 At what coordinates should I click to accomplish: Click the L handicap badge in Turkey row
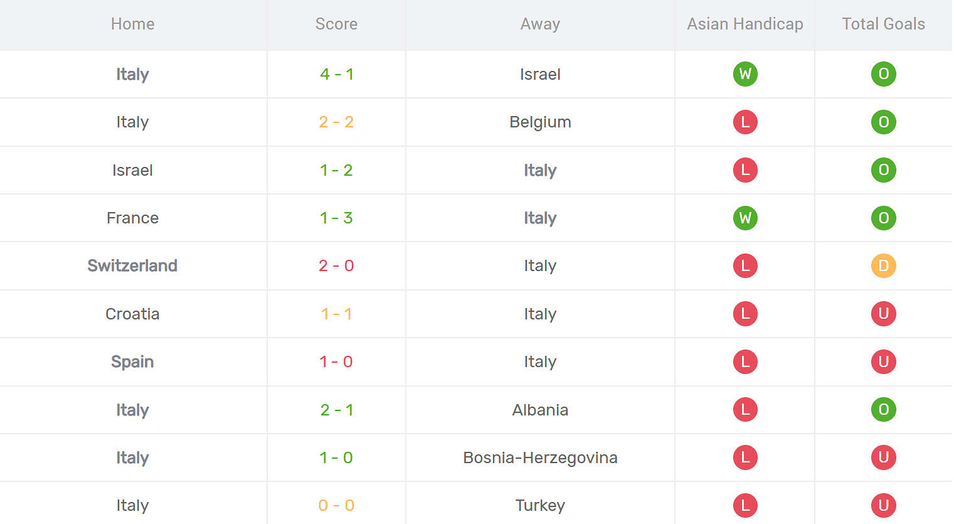[745, 505]
